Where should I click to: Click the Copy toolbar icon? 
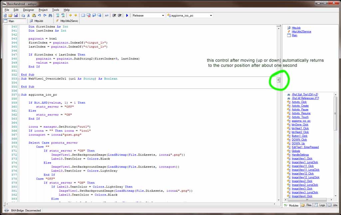tap(23, 15)
